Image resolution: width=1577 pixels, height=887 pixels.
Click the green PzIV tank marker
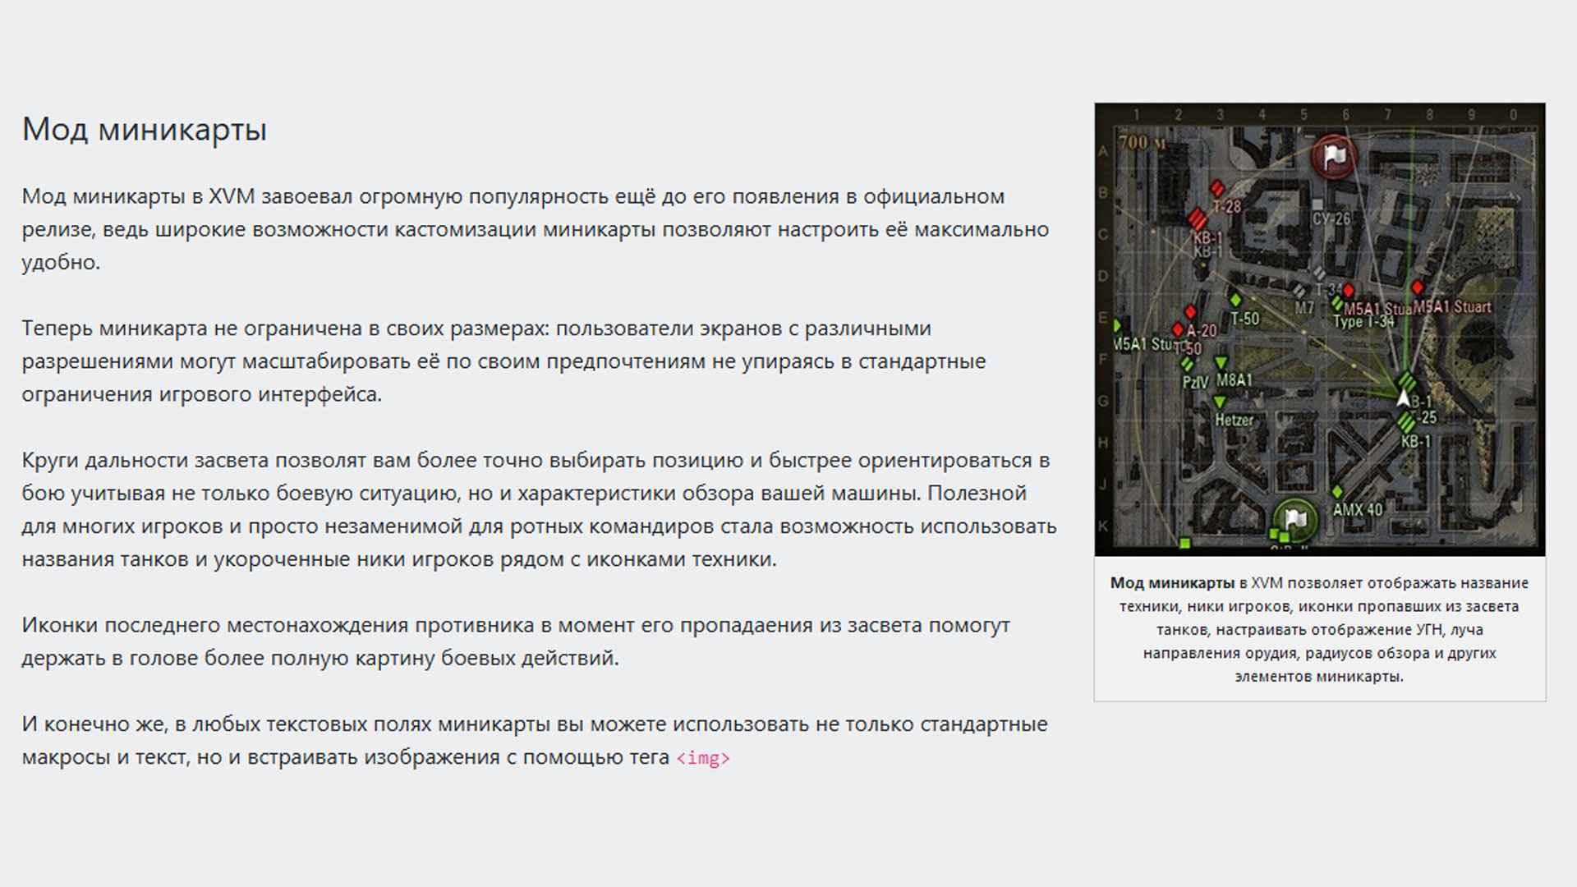coord(1187,364)
